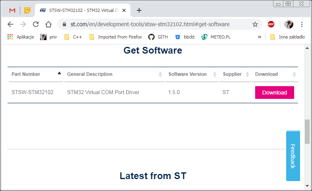Open the AdBlock Plus extension
The width and height of the screenshot is (312, 191).
pos(271,24)
